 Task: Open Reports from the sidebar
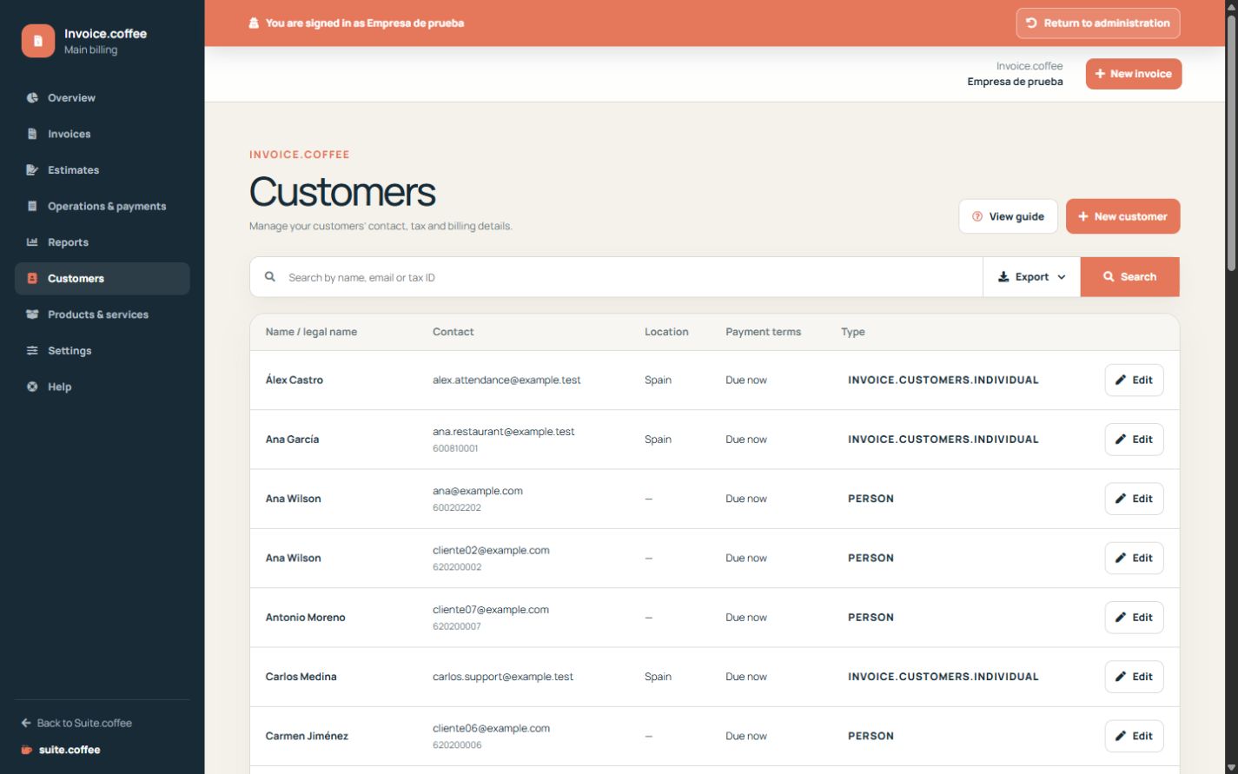tap(103, 242)
